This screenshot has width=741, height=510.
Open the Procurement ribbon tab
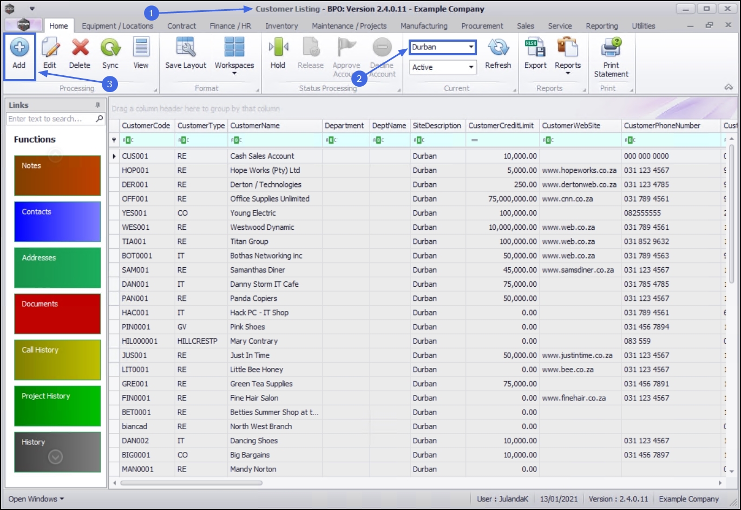point(482,26)
